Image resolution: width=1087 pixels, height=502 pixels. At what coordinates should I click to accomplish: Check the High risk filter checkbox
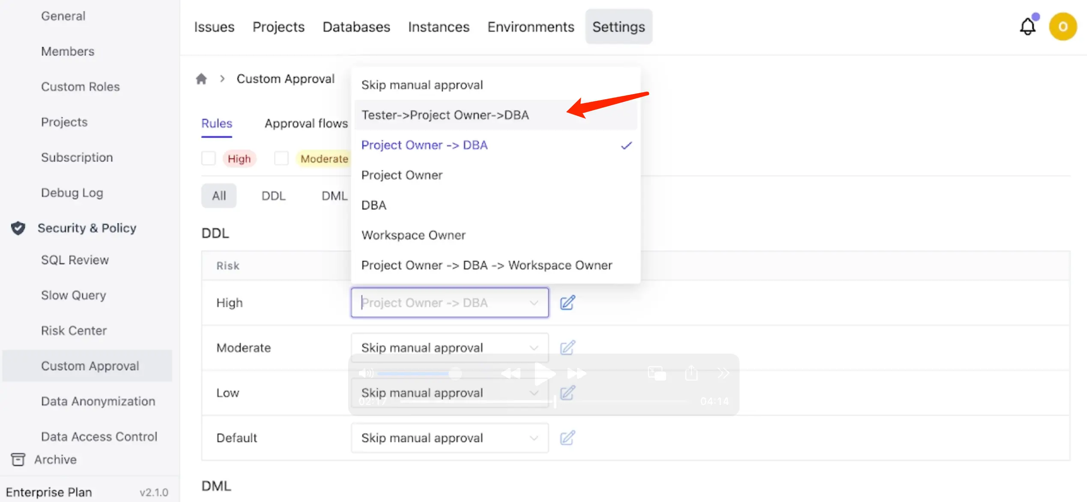click(x=209, y=159)
